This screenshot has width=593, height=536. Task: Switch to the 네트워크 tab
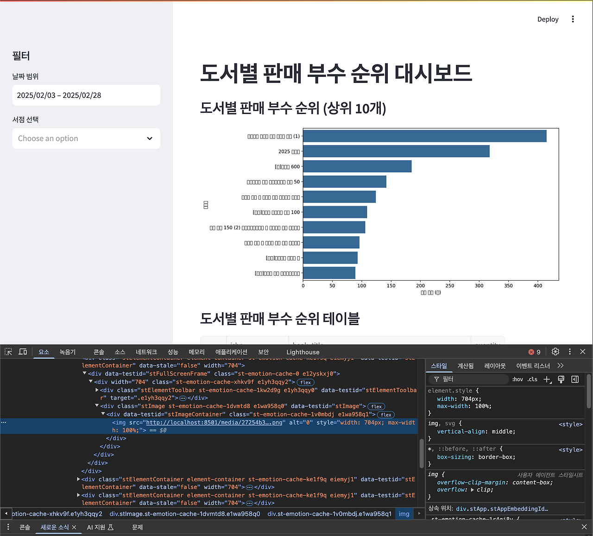(x=146, y=352)
